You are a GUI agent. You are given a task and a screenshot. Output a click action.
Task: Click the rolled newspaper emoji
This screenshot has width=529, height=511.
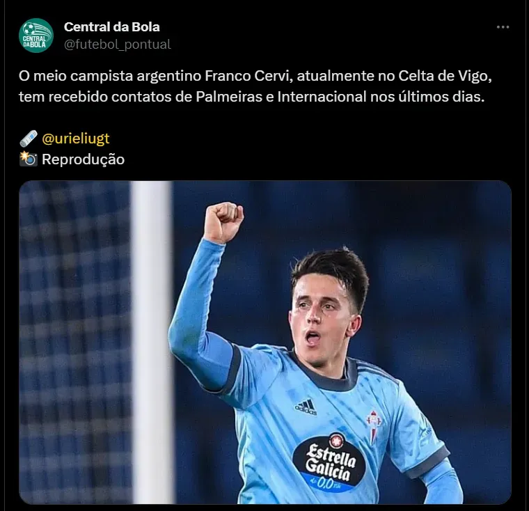pyautogui.click(x=29, y=139)
